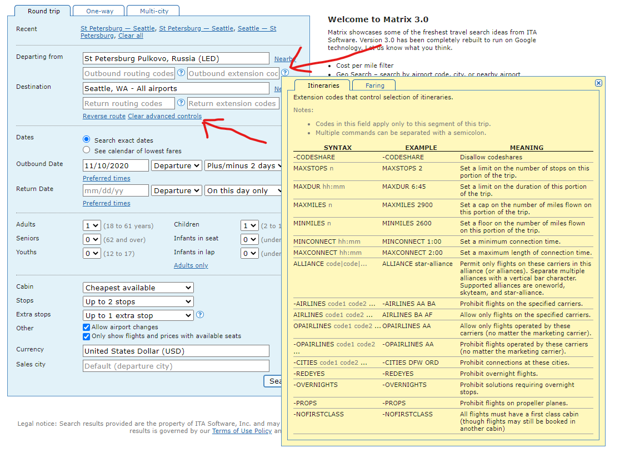The height and width of the screenshot is (458, 620).
Task: Click Nearby link beside Departing from
Action: 285,59
